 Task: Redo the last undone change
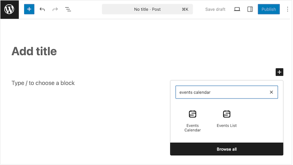55,9
